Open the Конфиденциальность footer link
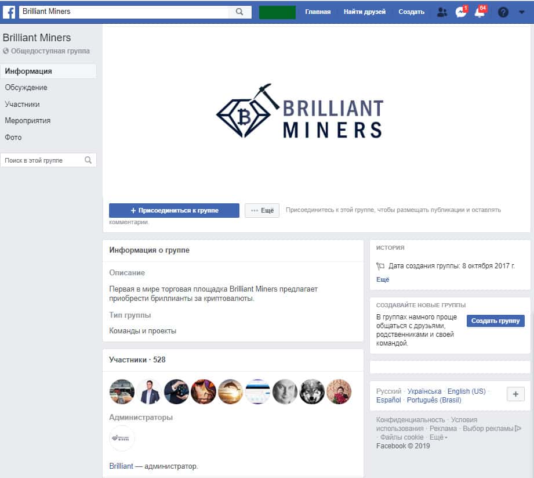Screen dimensions: 534x478 click(411, 420)
